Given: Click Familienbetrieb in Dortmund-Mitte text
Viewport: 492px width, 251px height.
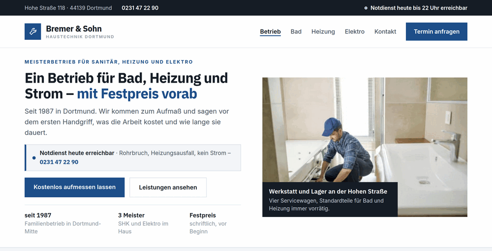Looking at the screenshot, I should point(63,227).
